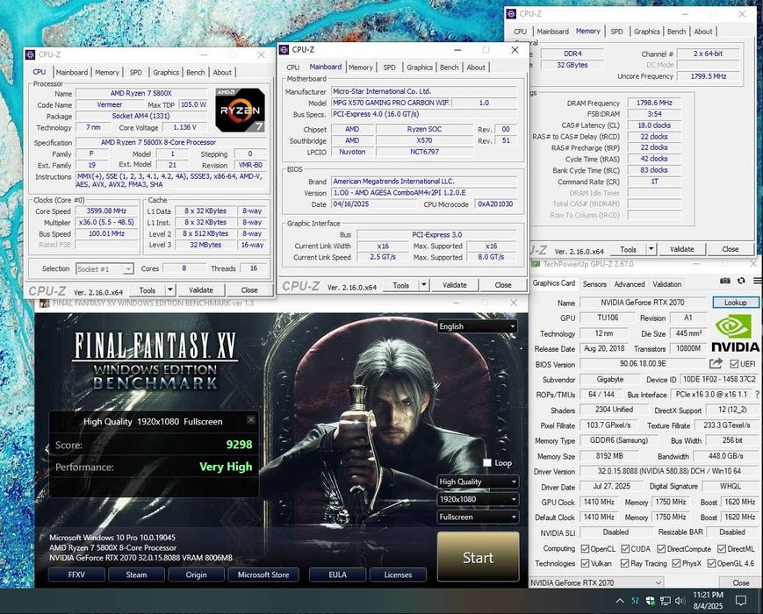The width and height of the screenshot is (763, 614).
Task: Click the GPU-Z screenshot camera icon
Action: click(x=725, y=281)
